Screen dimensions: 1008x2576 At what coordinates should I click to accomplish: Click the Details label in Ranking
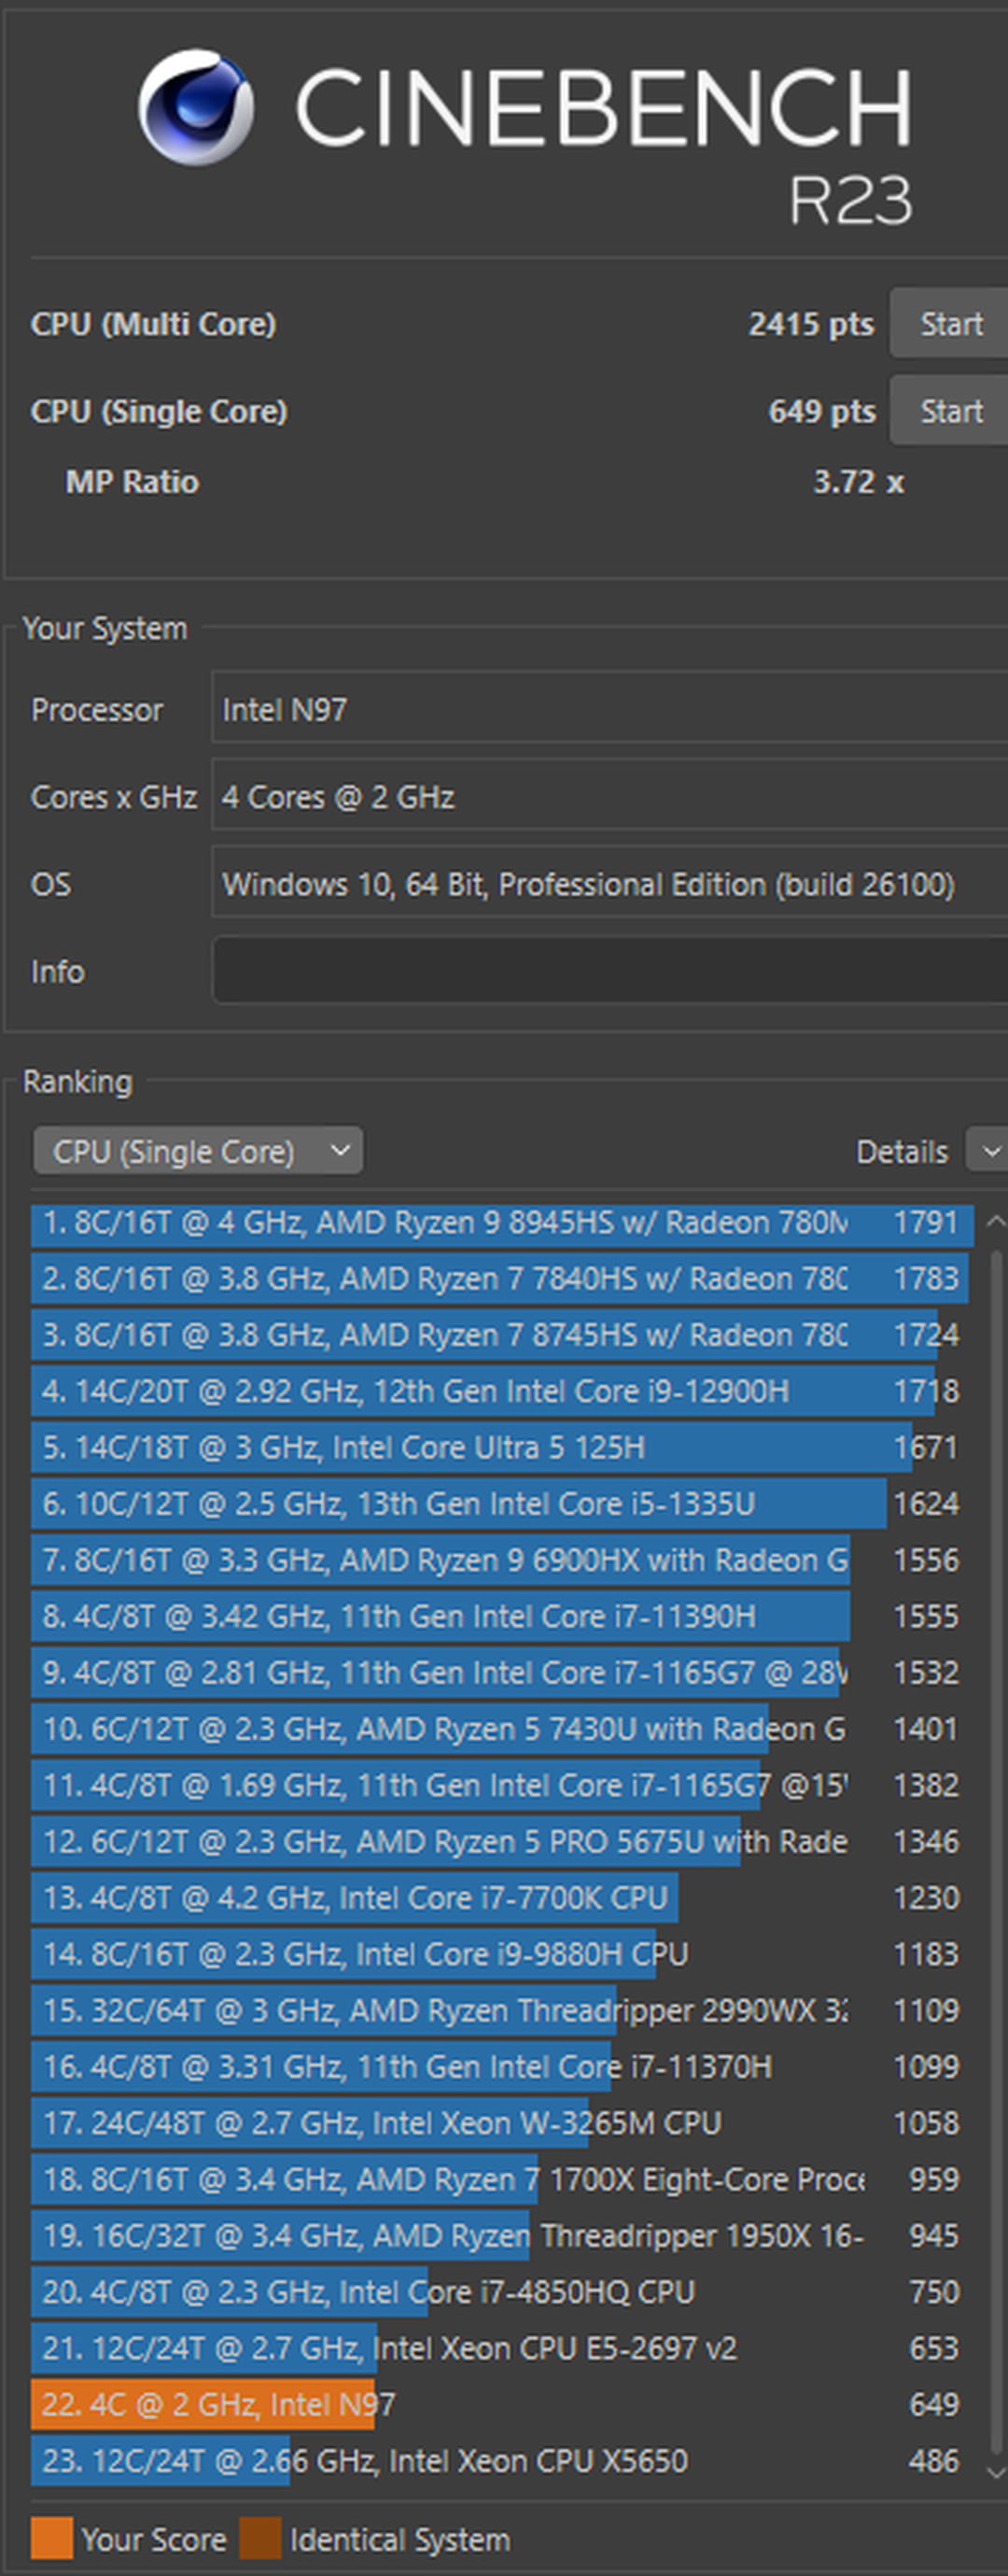click(901, 1152)
